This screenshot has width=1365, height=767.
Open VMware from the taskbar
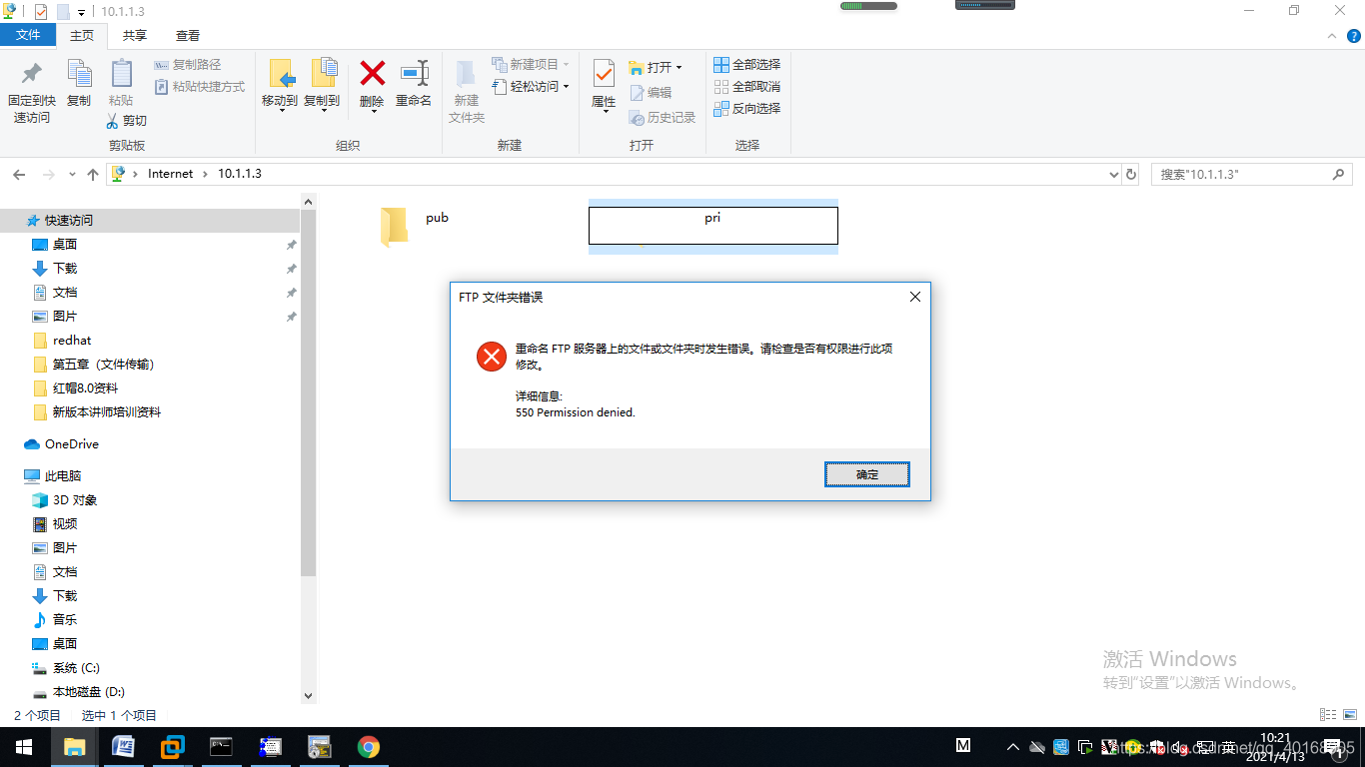tap(172, 747)
